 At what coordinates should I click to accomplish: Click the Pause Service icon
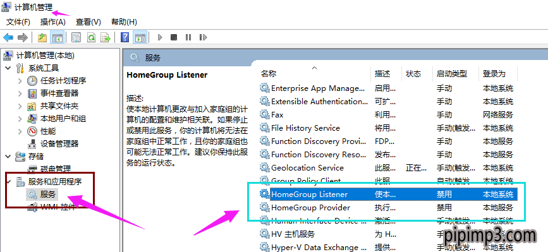[x=188, y=37]
